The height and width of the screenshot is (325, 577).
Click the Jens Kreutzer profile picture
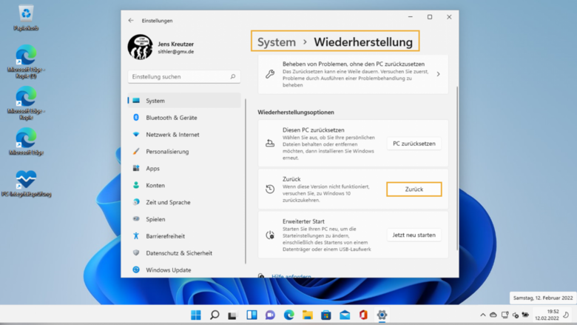141,47
